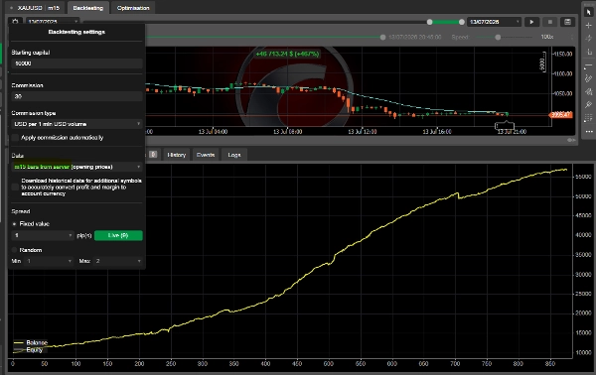Select the Random spread option
The width and height of the screenshot is (596, 375).
point(15,250)
